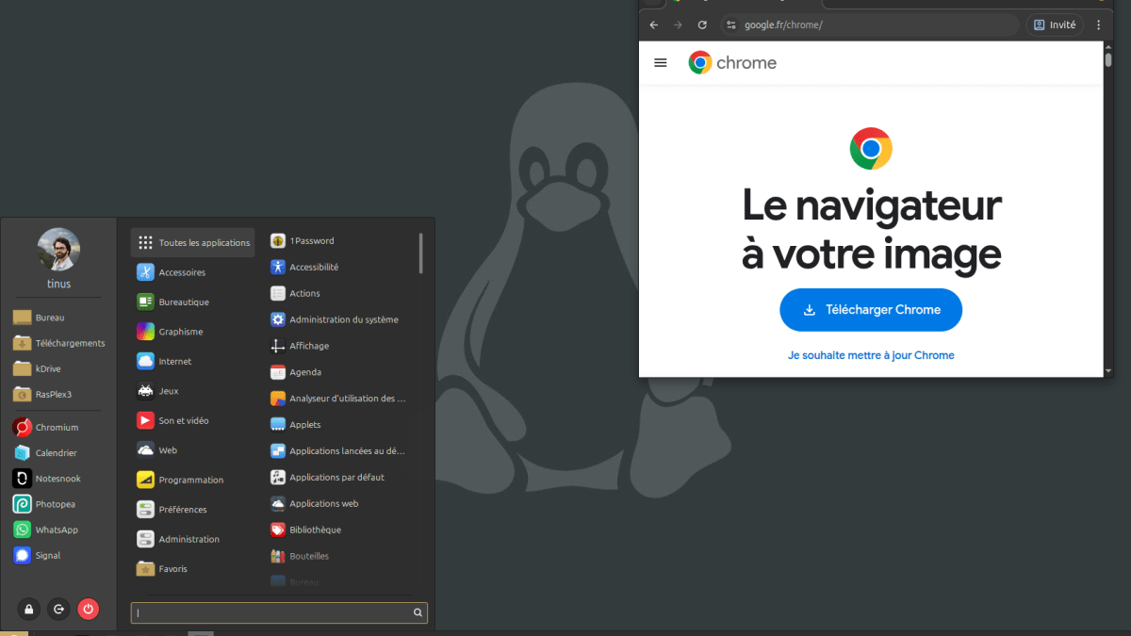Select the Graphisme category
Screen dimensions: 1131x636
[x=180, y=332]
